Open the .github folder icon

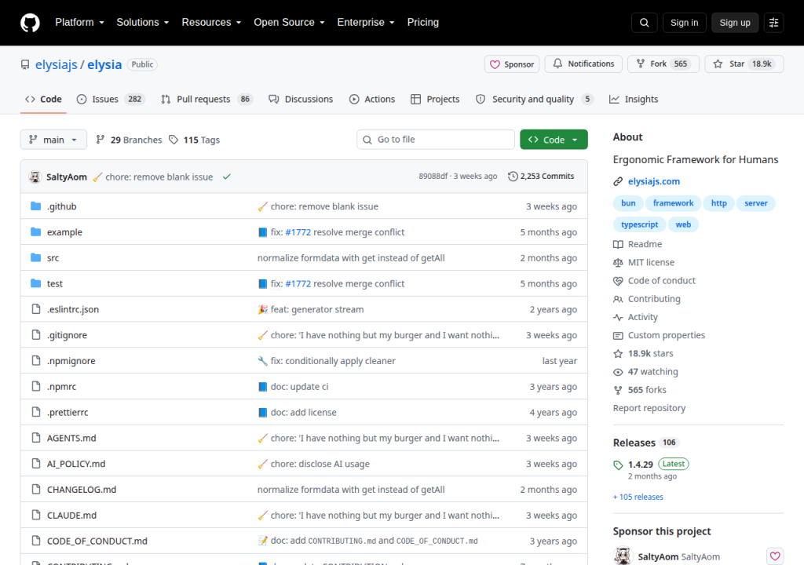pos(35,206)
